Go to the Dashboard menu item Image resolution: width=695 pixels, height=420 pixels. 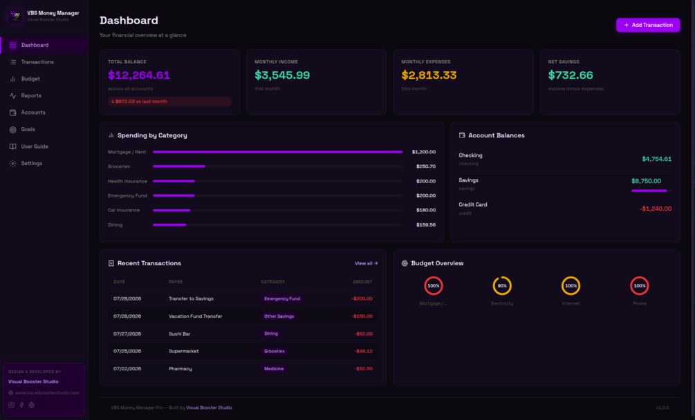(44, 45)
